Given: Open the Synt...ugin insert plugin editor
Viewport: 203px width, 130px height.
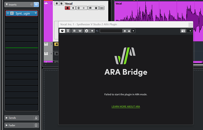Looking at the screenshot, I should [12, 13].
